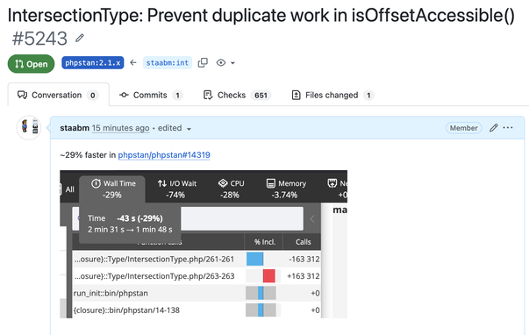Screen dimensions: 529x335
Task: Open the comment three-dots options menu
Action: click(508, 128)
